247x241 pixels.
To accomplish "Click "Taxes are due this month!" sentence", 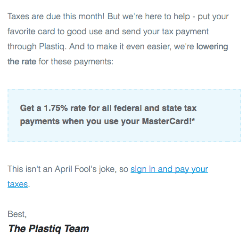I will [x=56, y=16].
